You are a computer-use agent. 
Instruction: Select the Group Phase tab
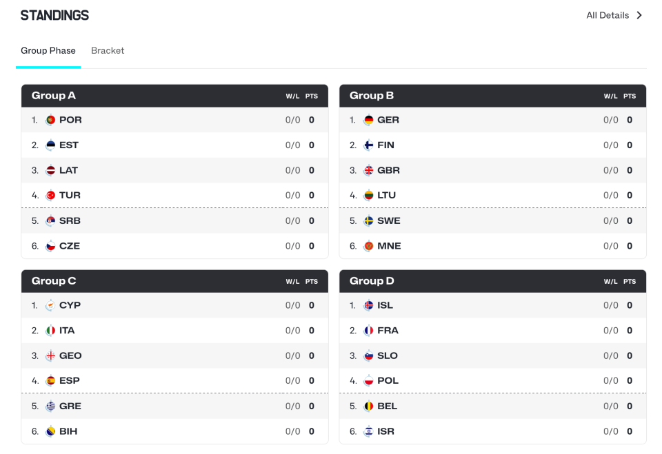(x=48, y=50)
